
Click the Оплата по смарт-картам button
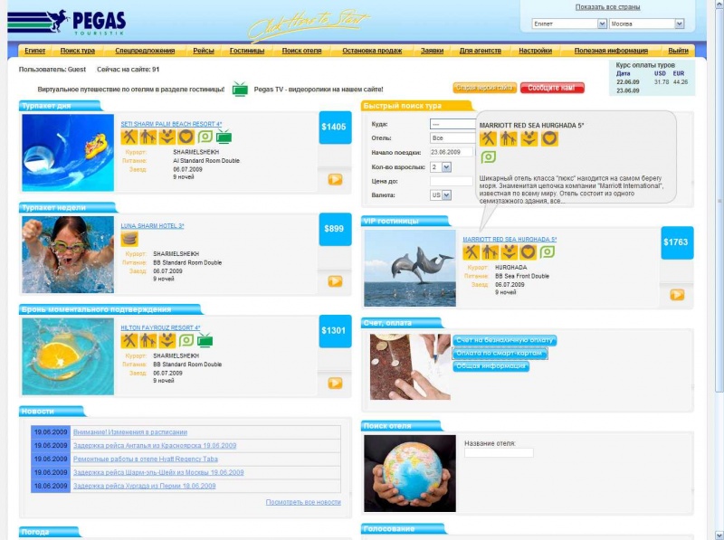click(500, 353)
